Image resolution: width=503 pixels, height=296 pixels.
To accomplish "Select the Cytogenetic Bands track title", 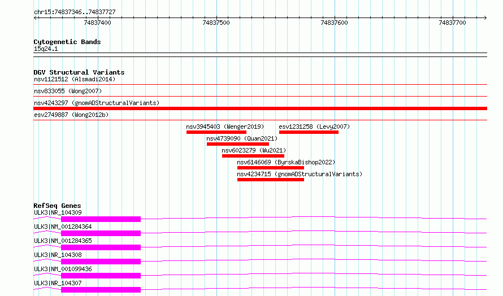I will point(67,42).
